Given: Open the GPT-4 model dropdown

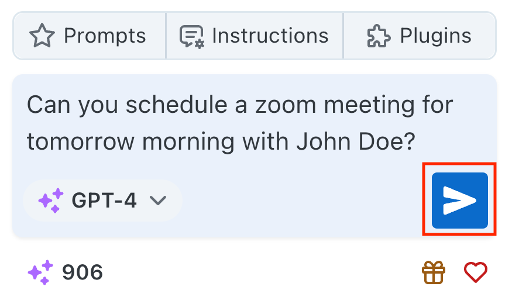Looking at the screenshot, I should (103, 201).
